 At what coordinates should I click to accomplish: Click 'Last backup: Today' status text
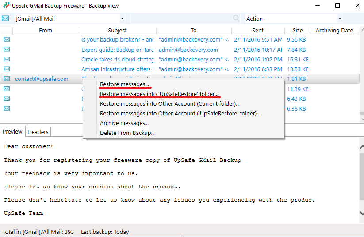105,232
